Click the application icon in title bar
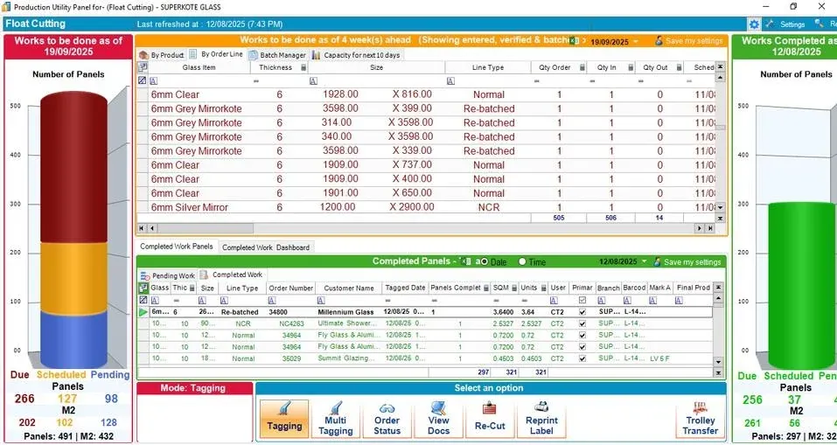This screenshot has height=445, width=837. pyautogui.click(x=6, y=7)
